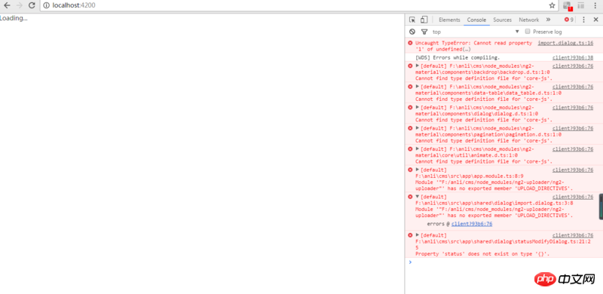Open source link beside app.module.ts error
The height and width of the screenshot is (294, 603).
pyautogui.click(x=573, y=170)
